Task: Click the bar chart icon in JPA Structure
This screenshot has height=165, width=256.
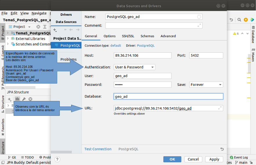Action: point(17,99)
